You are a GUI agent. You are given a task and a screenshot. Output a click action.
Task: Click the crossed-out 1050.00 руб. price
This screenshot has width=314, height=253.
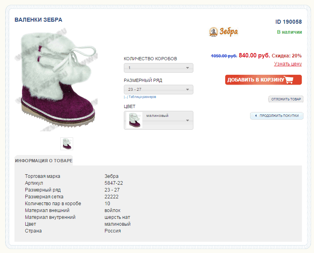(224, 56)
